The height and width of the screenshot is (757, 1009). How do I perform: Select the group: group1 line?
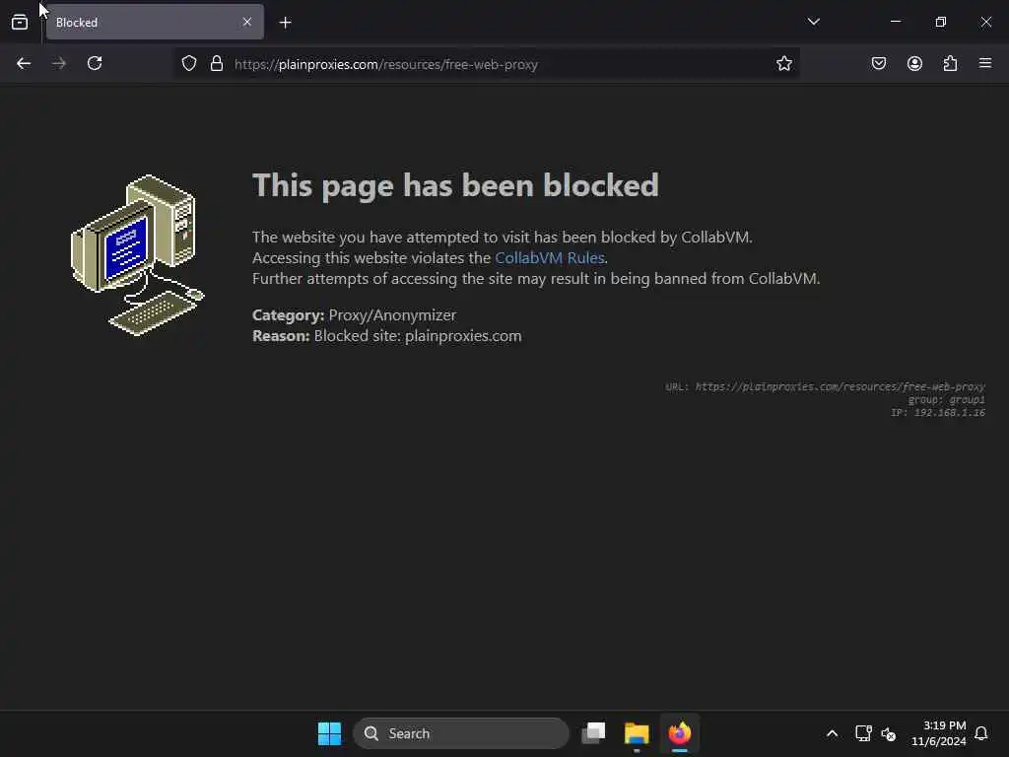click(x=946, y=400)
